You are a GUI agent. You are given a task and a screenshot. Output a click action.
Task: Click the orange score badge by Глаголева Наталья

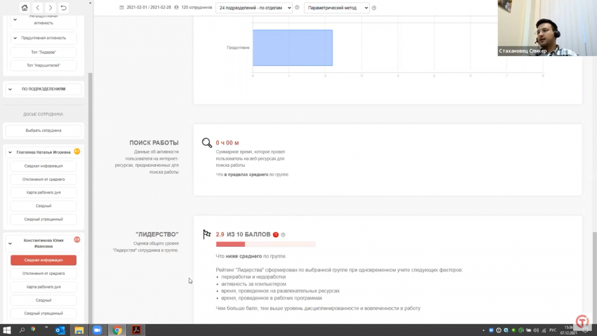click(x=77, y=151)
